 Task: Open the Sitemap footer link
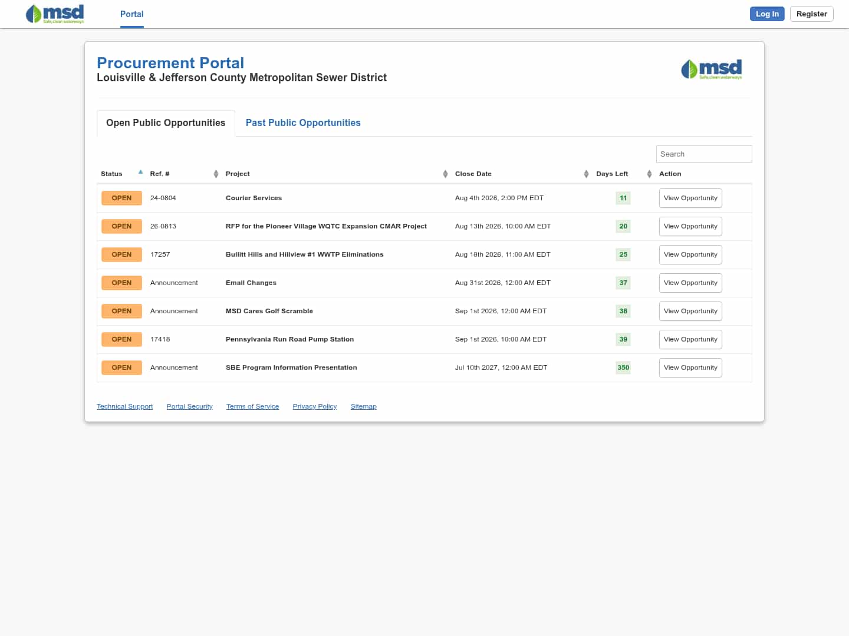[x=363, y=406]
